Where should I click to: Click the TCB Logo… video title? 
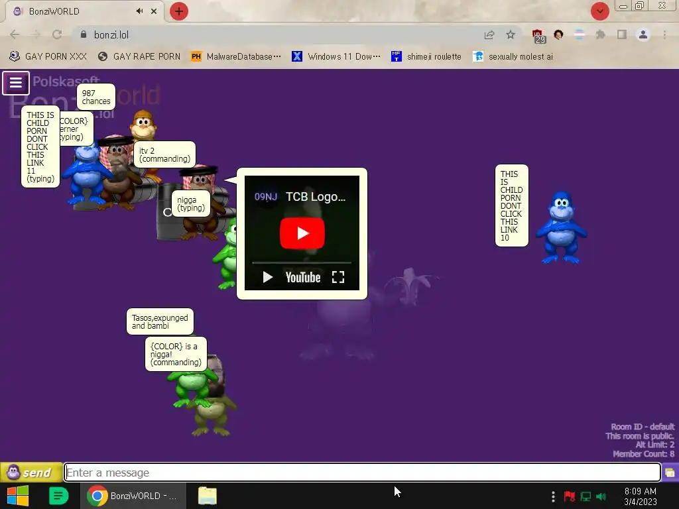click(x=316, y=196)
